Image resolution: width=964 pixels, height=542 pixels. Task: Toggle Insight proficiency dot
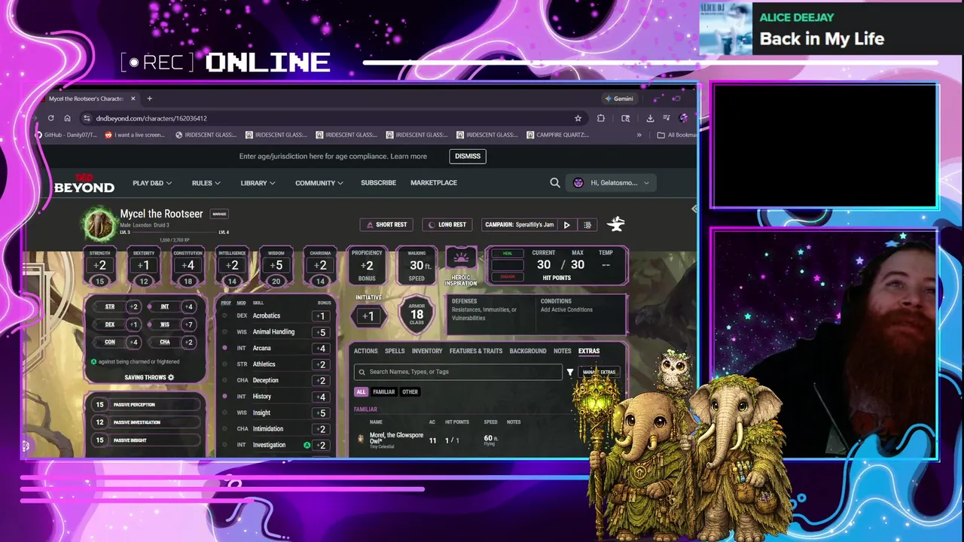click(224, 413)
